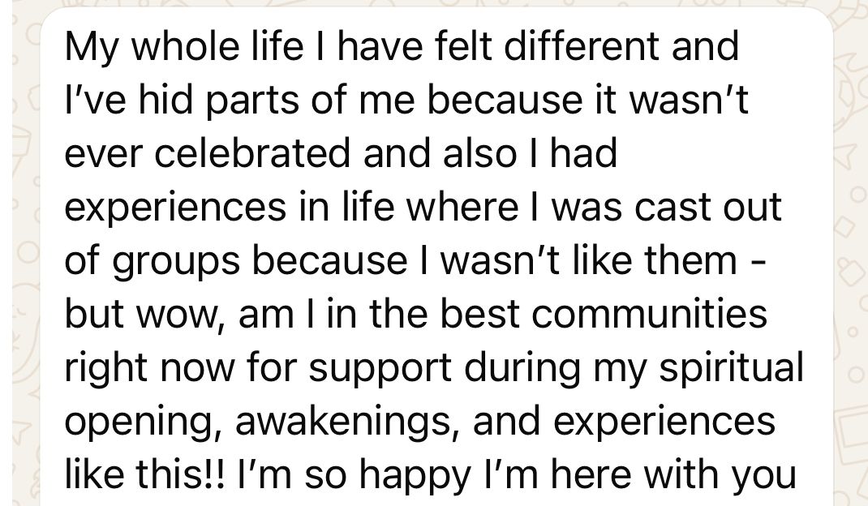Click the message bubble starting "My whole life"

click(x=436, y=257)
